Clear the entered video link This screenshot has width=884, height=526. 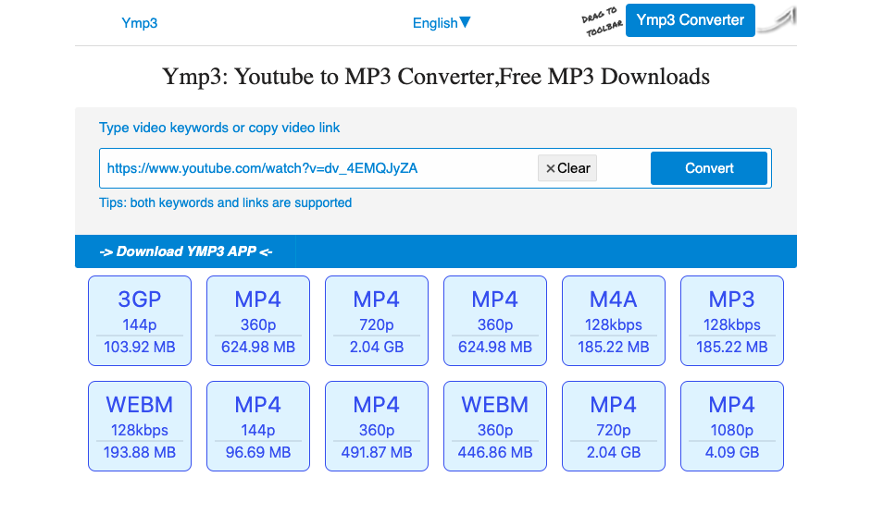point(567,168)
